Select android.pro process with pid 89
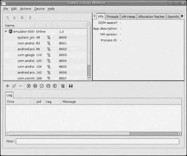The height and width of the screenshot is (156, 187). point(45,49)
